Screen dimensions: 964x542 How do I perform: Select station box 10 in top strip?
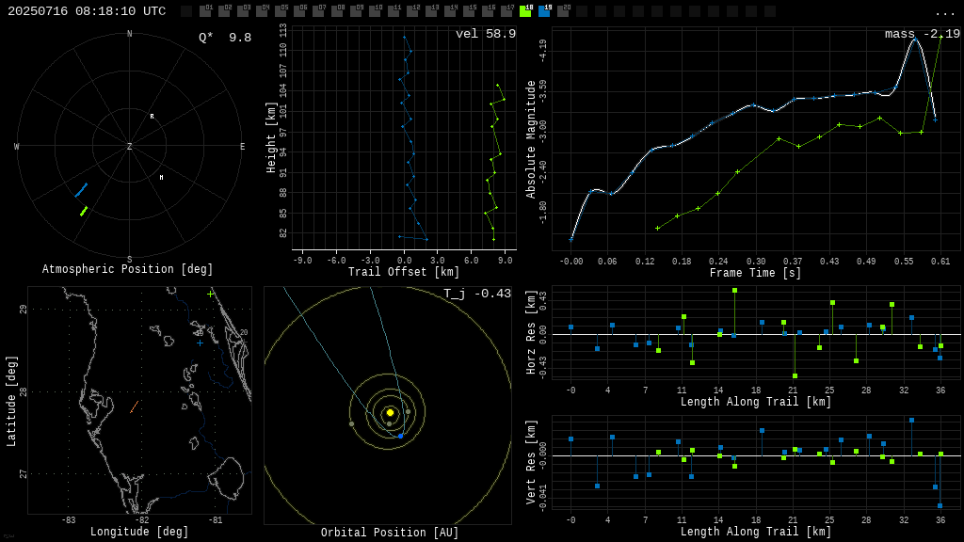click(375, 11)
